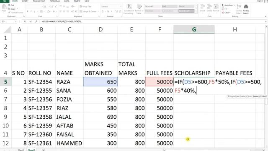Image resolution: width=268 pixels, height=151 pixels.
Task: Toggle Underline formatting
Action: click(x=34, y=11)
